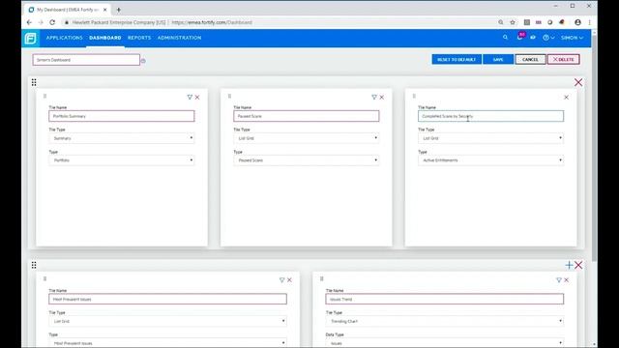This screenshot has height=348, width=619.
Task: Remove the second dashboard row
Action: pos(578,265)
